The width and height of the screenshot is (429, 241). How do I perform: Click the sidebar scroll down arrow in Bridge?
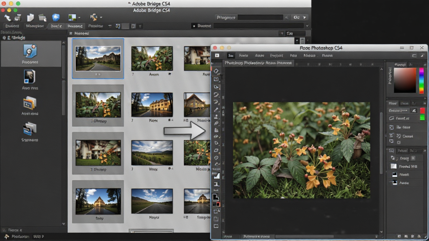pos(64,224)
